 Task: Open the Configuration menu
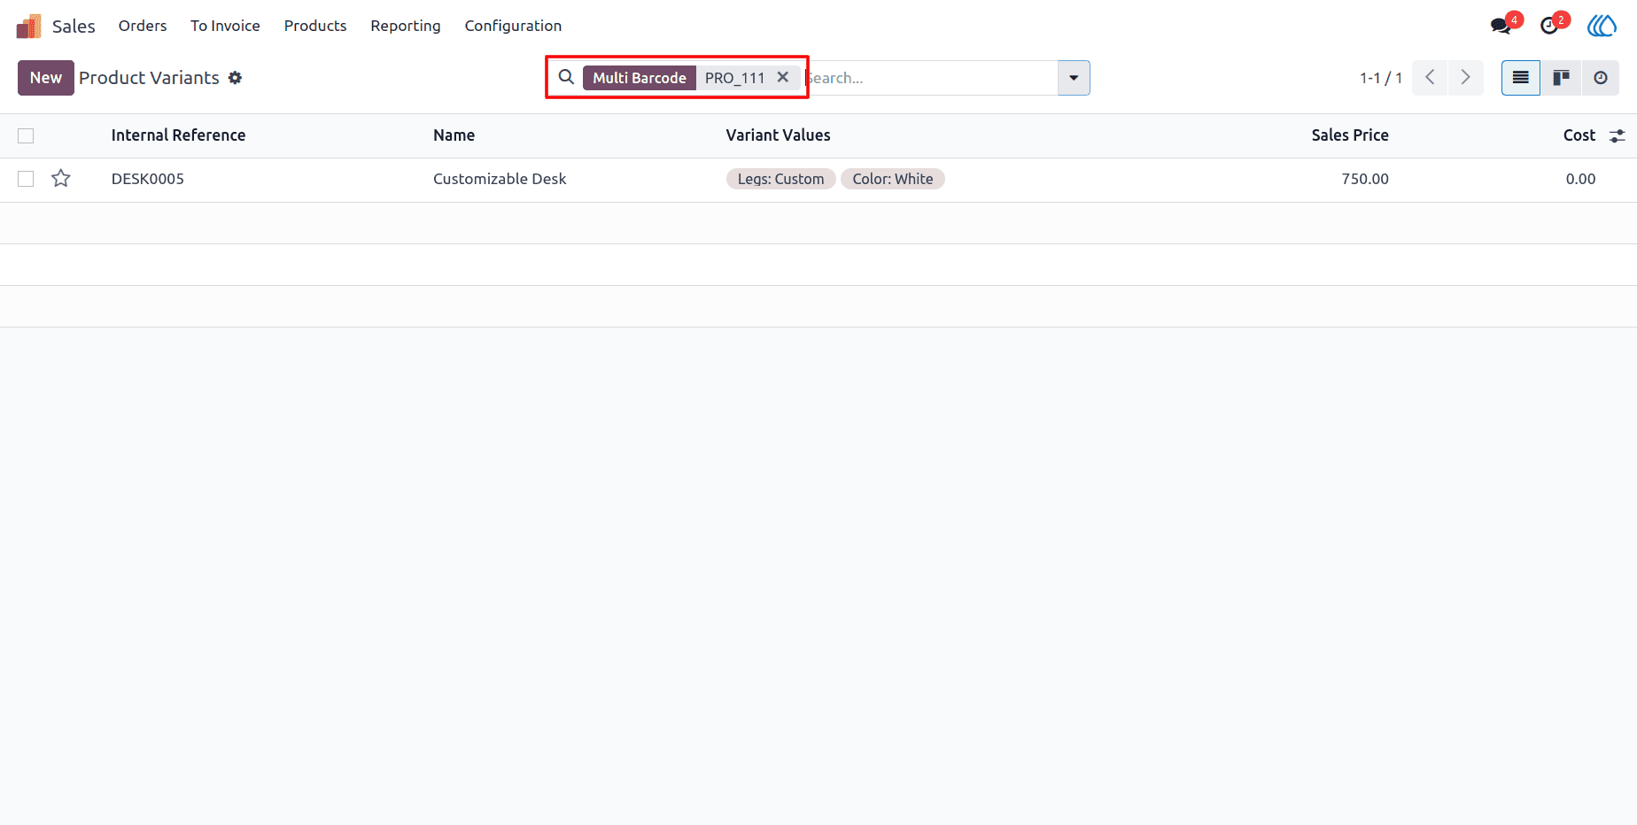[513, 26]
